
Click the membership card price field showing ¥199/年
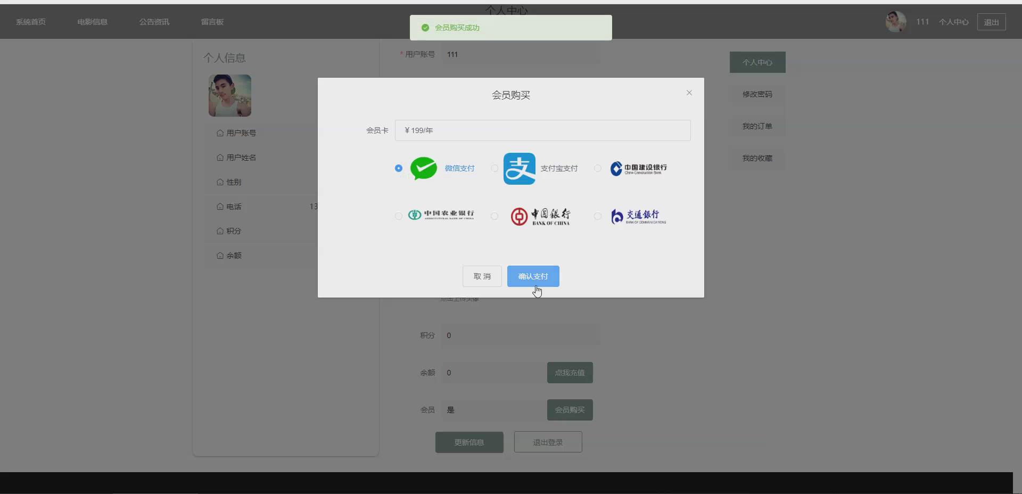[542, 130]
